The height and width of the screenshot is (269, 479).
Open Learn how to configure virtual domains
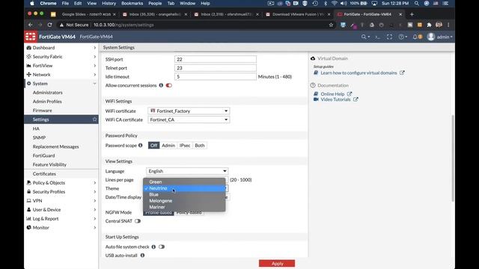point(359,73)
